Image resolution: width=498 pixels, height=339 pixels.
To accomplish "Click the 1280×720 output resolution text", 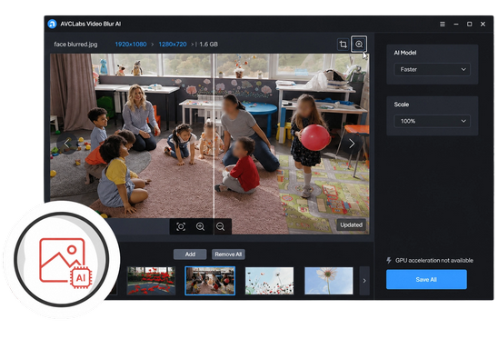I will [x=173, y=45].
